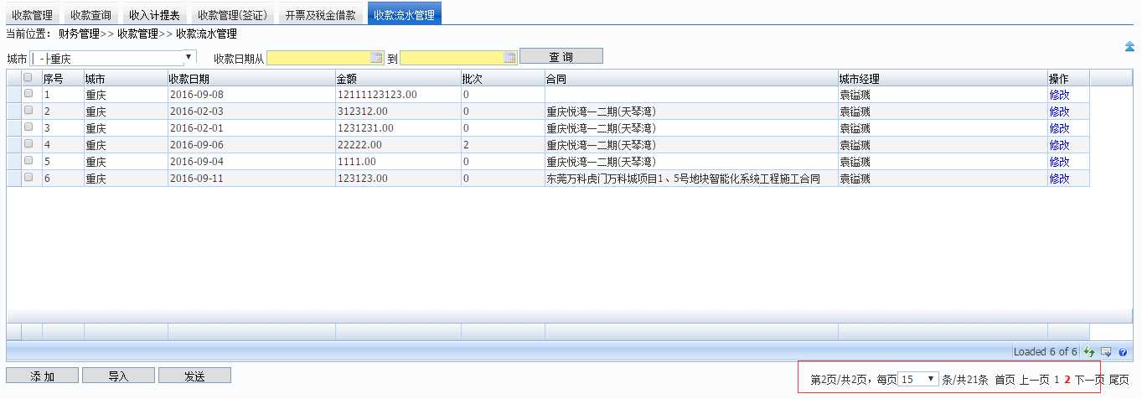Go to 上一页 previous page link
1142x399 pixels.
click(1034, 380)
